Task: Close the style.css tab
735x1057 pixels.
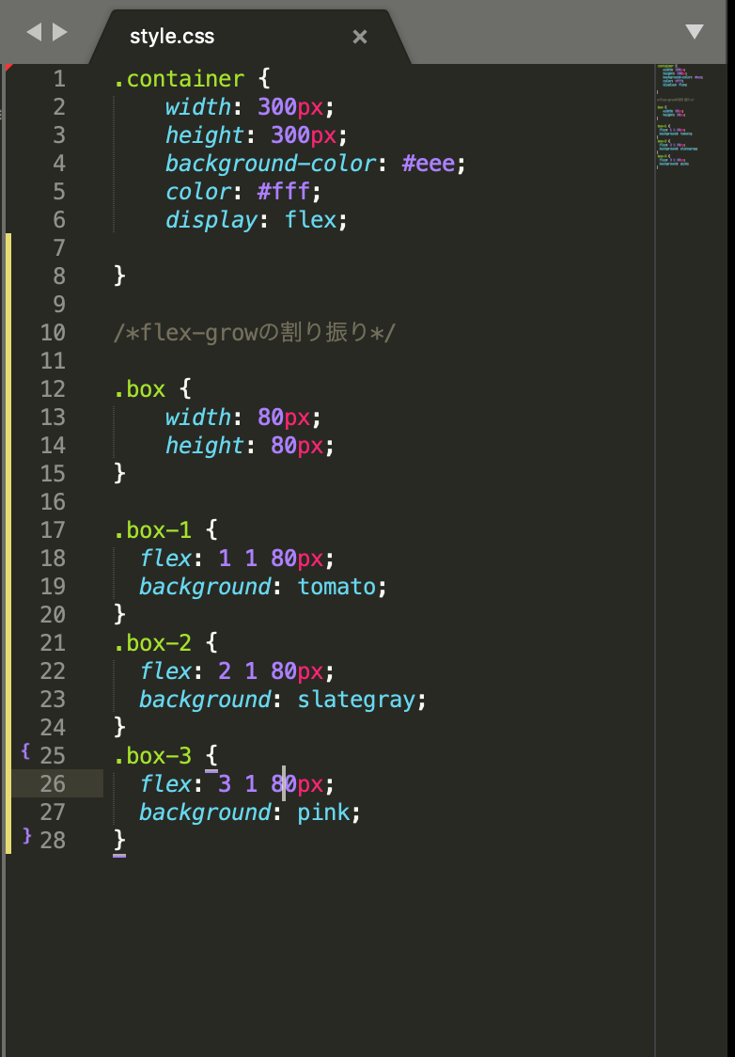Action: click(x=360, y=37)
